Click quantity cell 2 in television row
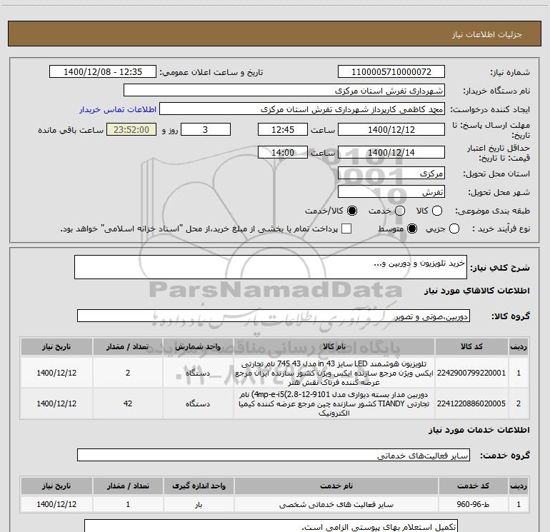 128,373
